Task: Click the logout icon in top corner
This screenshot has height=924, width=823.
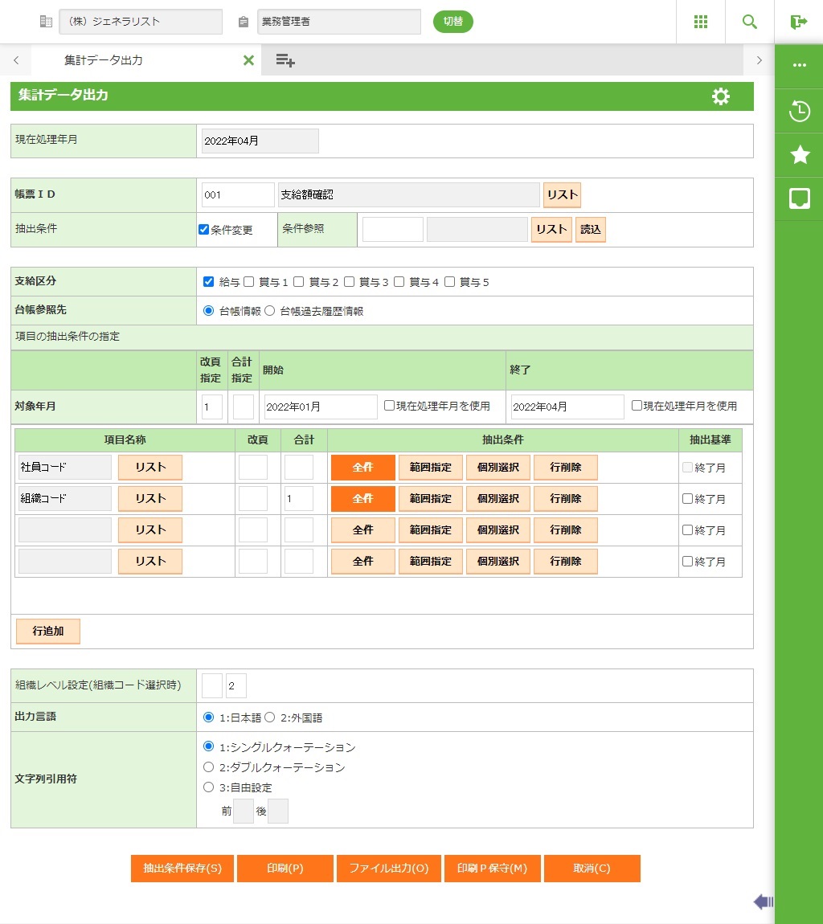Action: coord(798,22)
